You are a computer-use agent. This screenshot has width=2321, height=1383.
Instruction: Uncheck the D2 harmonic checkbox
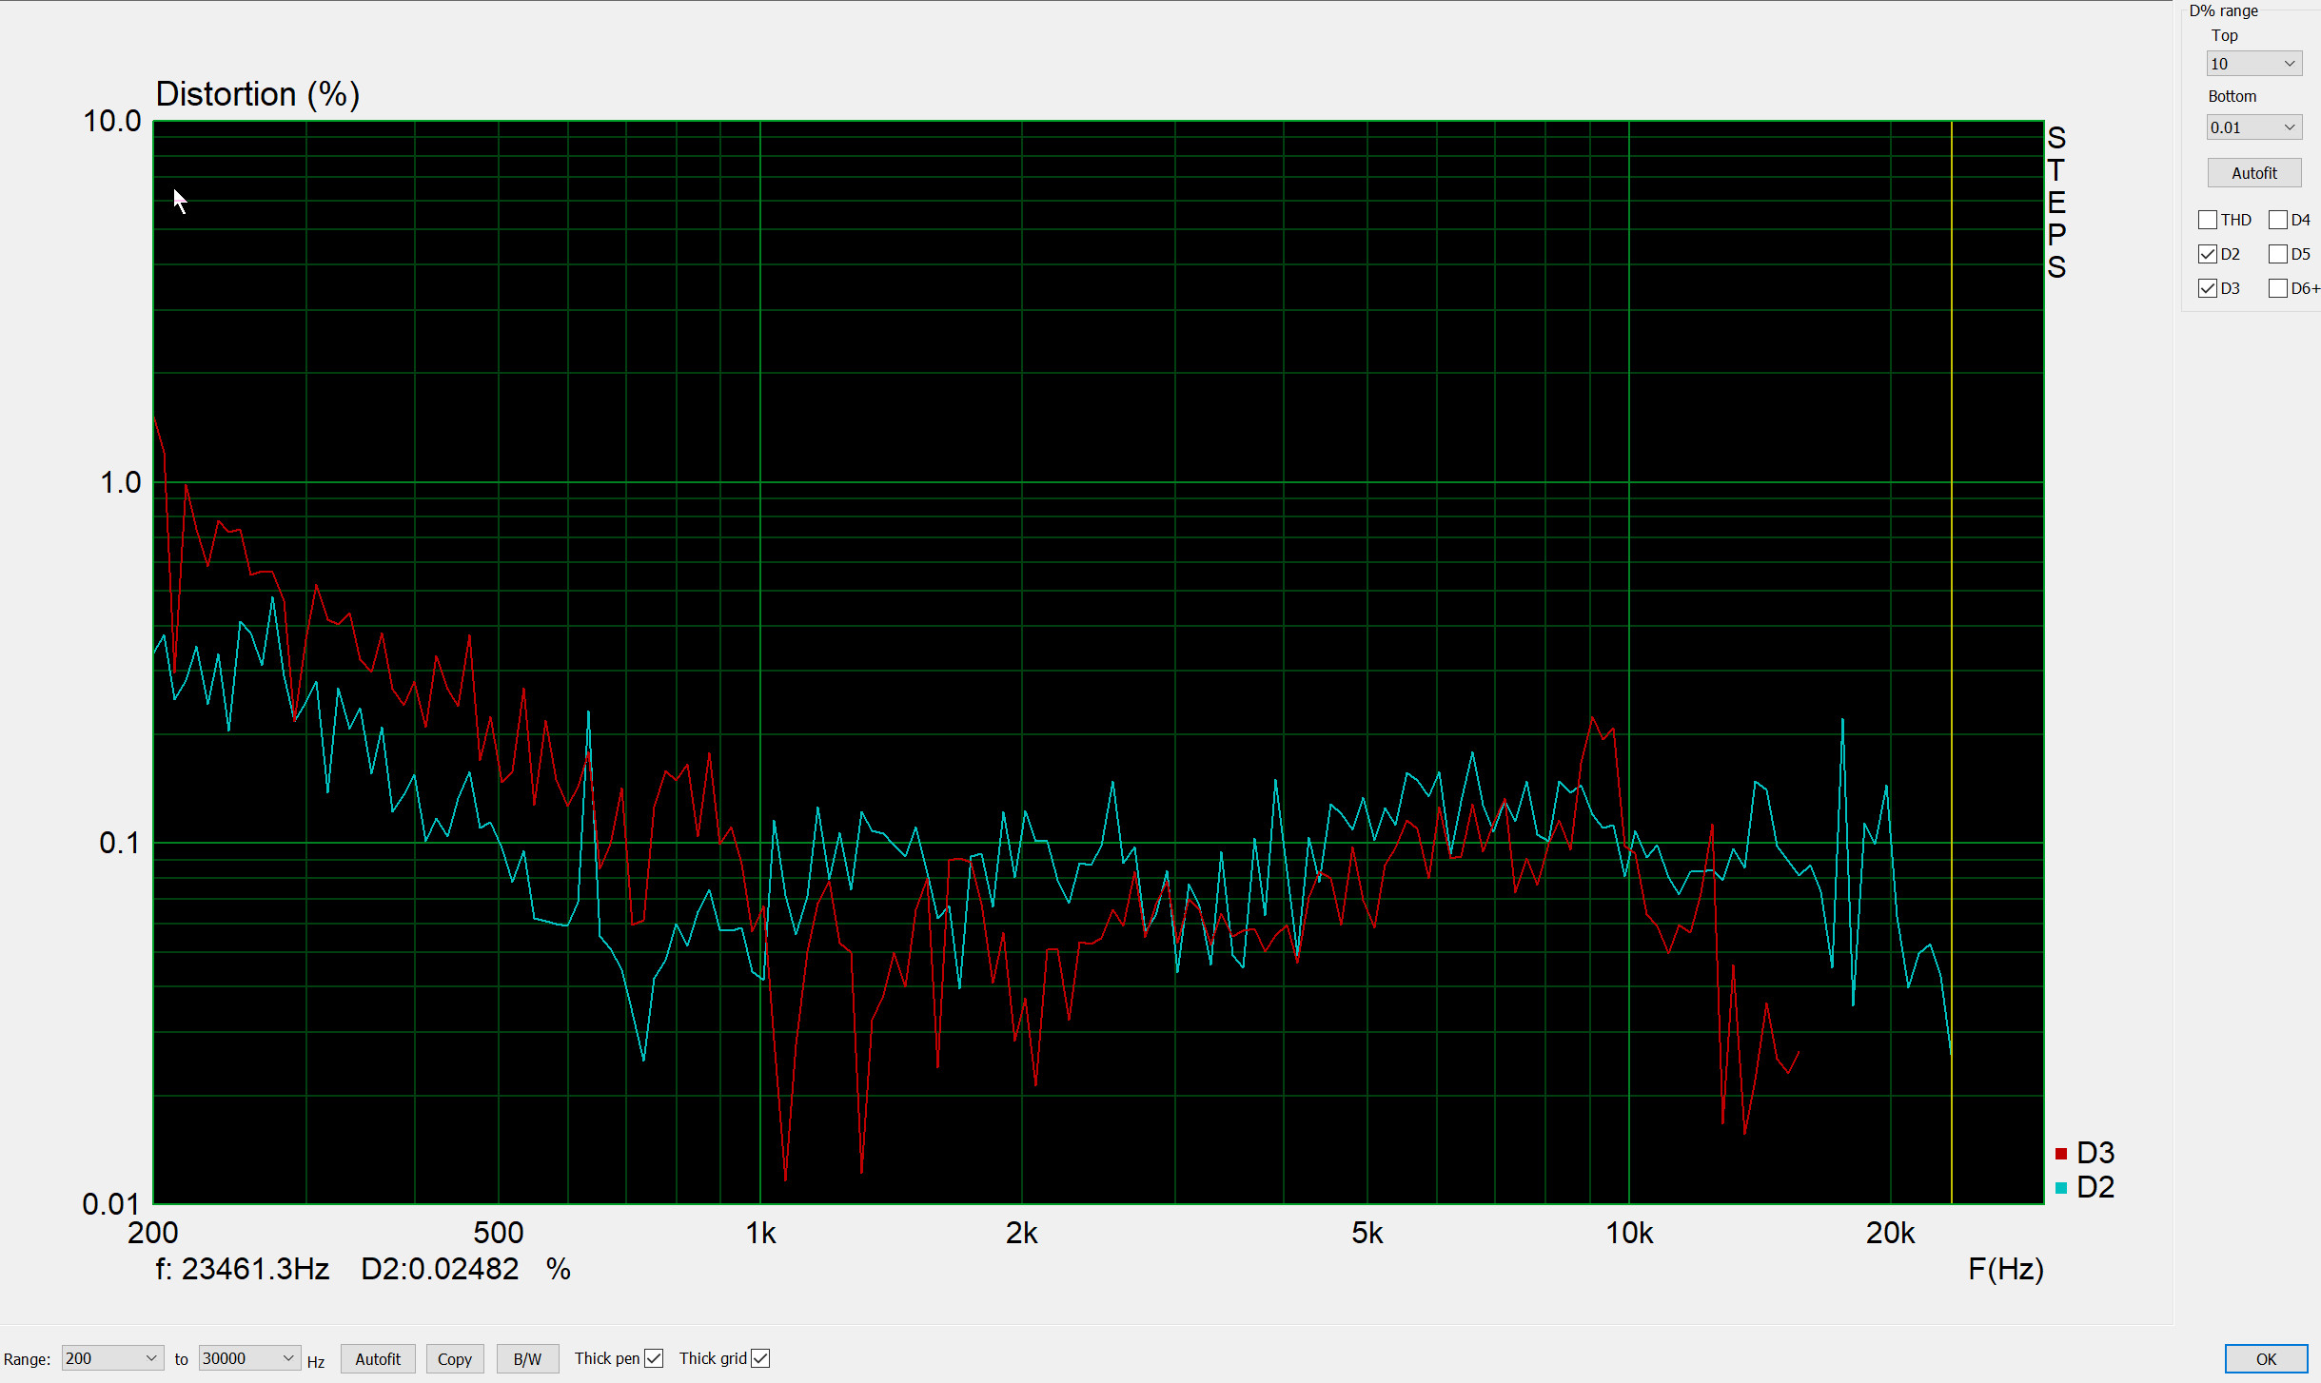pyautogui.click(x=2208, y=254)
